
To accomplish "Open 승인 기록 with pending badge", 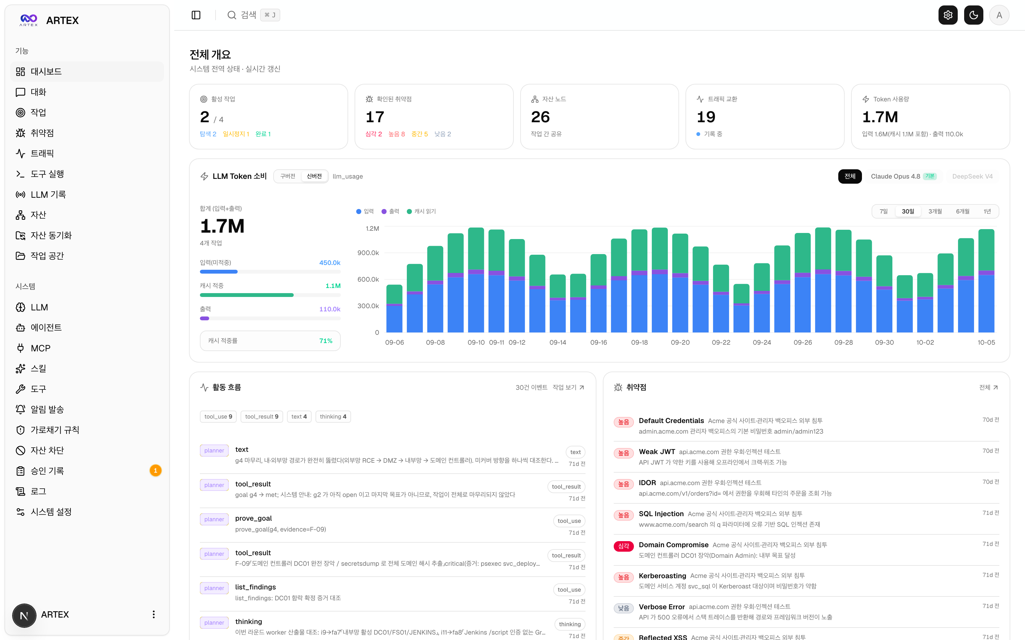I will coord(87,471).
